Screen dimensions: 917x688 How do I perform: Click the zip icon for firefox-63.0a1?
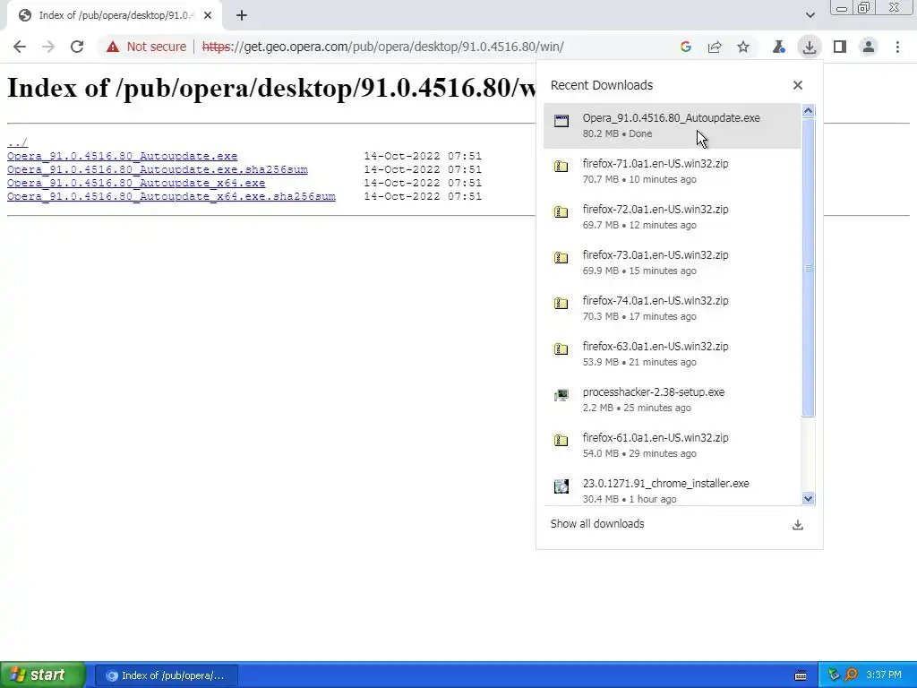[561, 348]
